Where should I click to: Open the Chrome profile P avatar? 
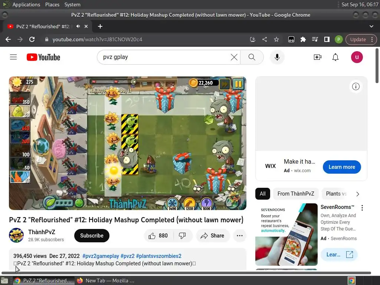(338, 39)
